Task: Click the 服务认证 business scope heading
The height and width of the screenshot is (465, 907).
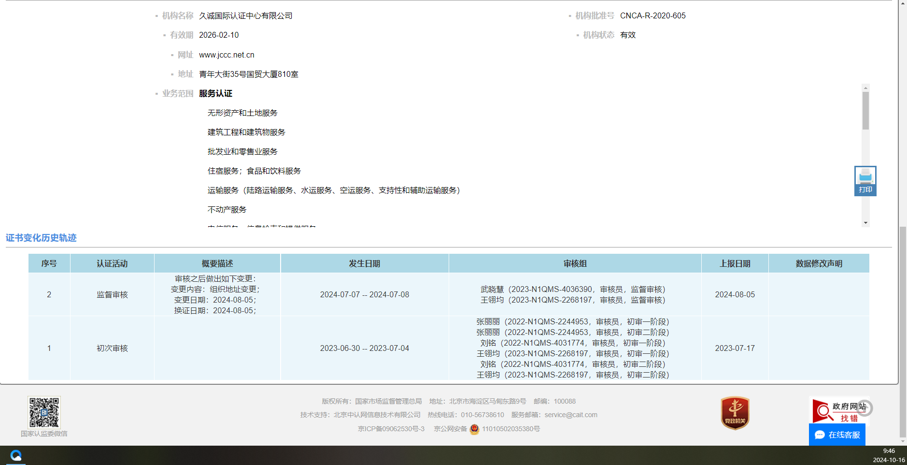Action: click(215, 93)
